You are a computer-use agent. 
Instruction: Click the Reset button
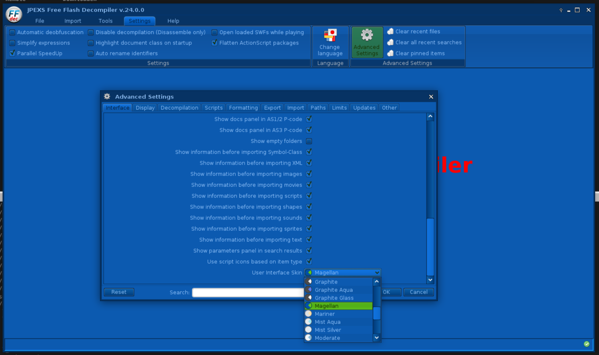pos(119,292)
